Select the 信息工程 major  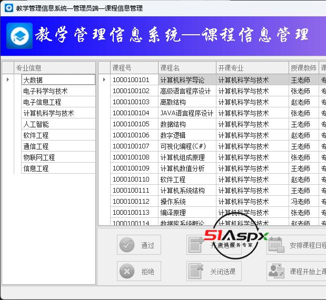(x=58, y=168)
